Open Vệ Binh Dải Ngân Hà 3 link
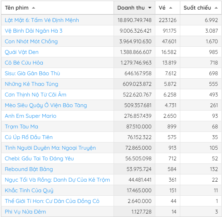The width and height of the screenshot is (222, 217). 34,31
